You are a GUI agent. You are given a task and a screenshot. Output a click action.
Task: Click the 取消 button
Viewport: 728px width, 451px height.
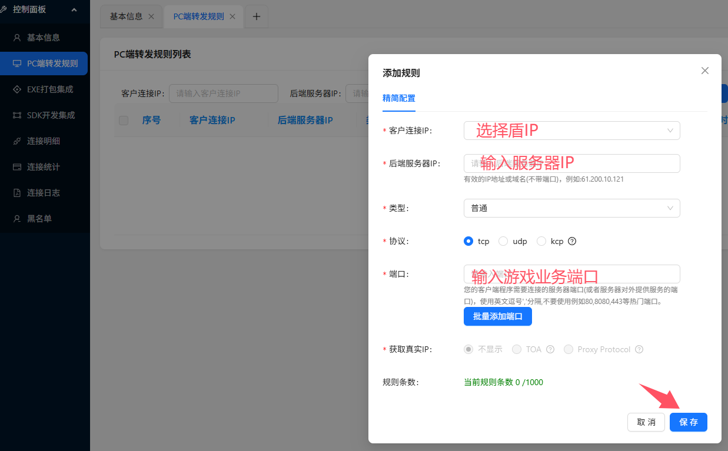(646, 422)
